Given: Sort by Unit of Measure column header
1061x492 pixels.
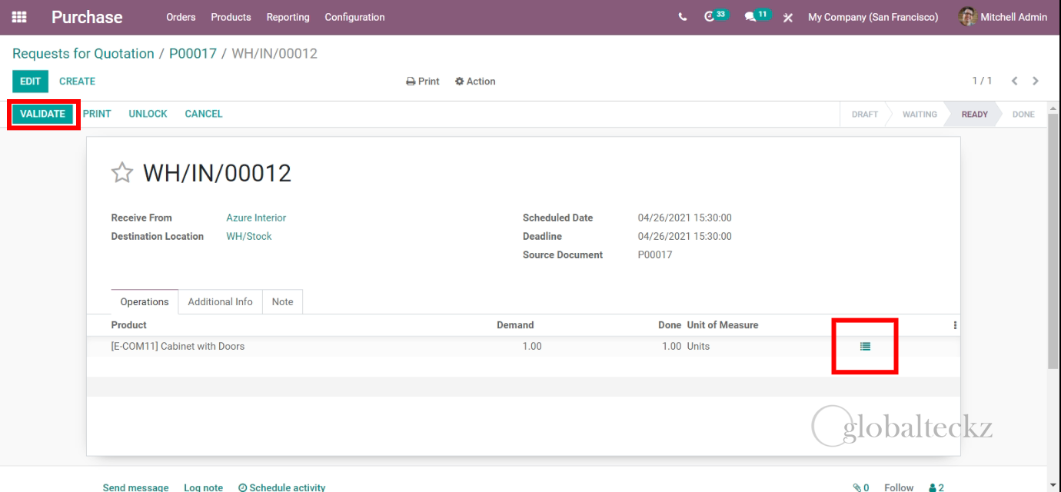Looking at the screenshot, I should tap(723, 325).
